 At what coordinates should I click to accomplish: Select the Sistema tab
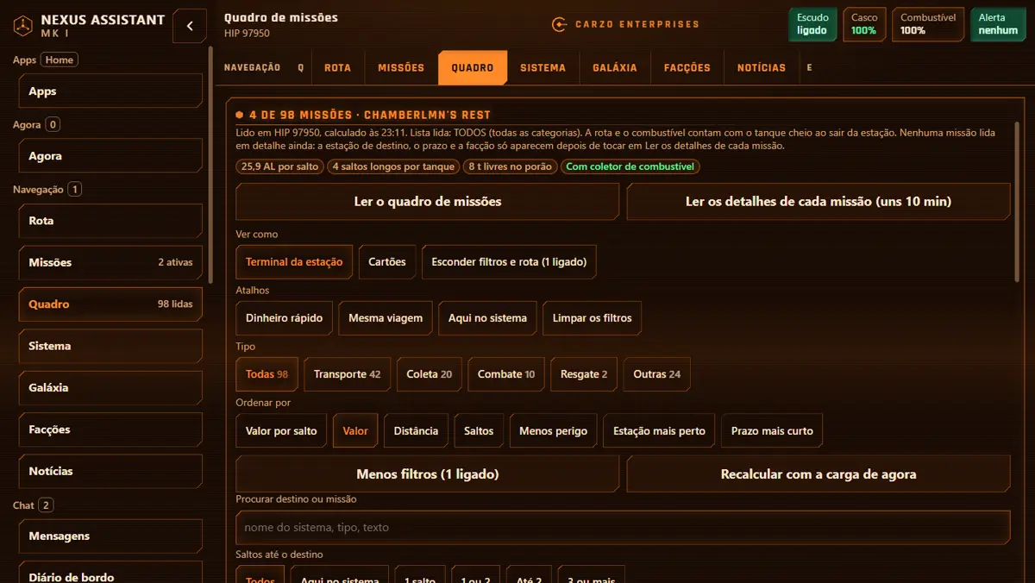543,67
